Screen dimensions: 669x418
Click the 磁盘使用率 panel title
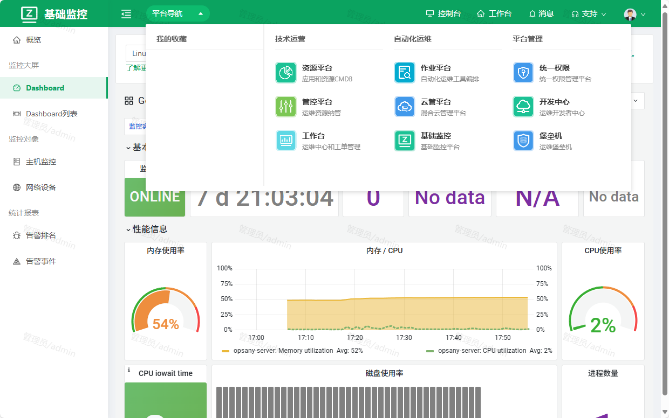click(384, 373)
